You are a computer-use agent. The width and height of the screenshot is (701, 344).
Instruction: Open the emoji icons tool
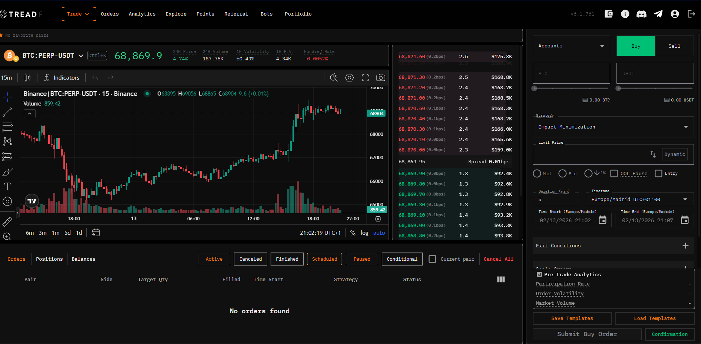coord(7,201)
